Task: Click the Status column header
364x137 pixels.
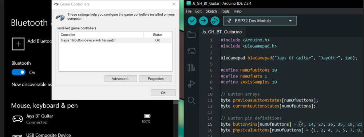Action: click(158, 35)
